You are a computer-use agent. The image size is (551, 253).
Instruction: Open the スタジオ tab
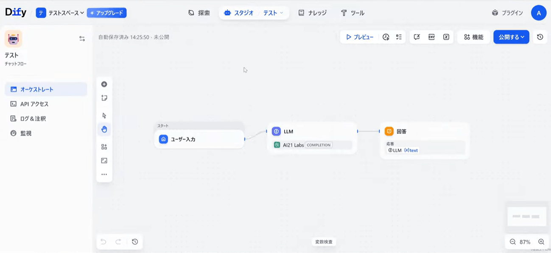tap(239, 13)
